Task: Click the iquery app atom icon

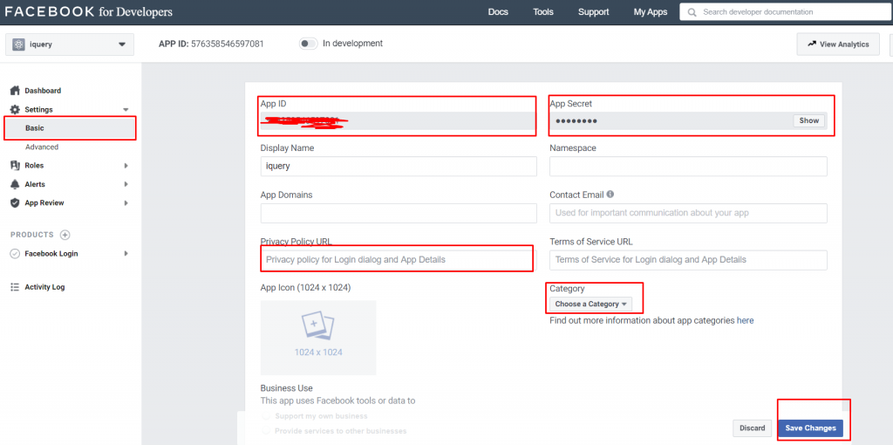Action: (18, 44)
